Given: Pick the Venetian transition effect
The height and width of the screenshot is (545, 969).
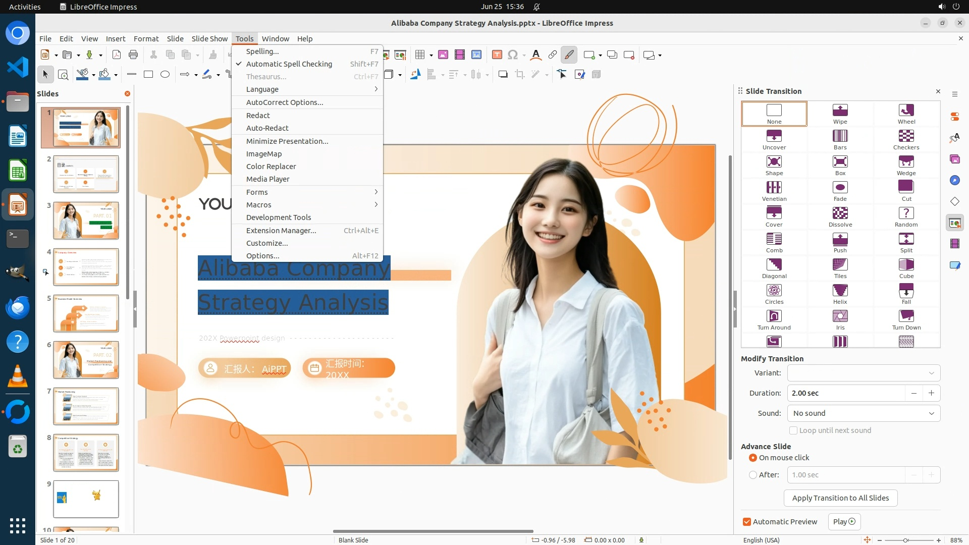Looking at the screenshot, I should pyautogui.click(x=774, y=190).
